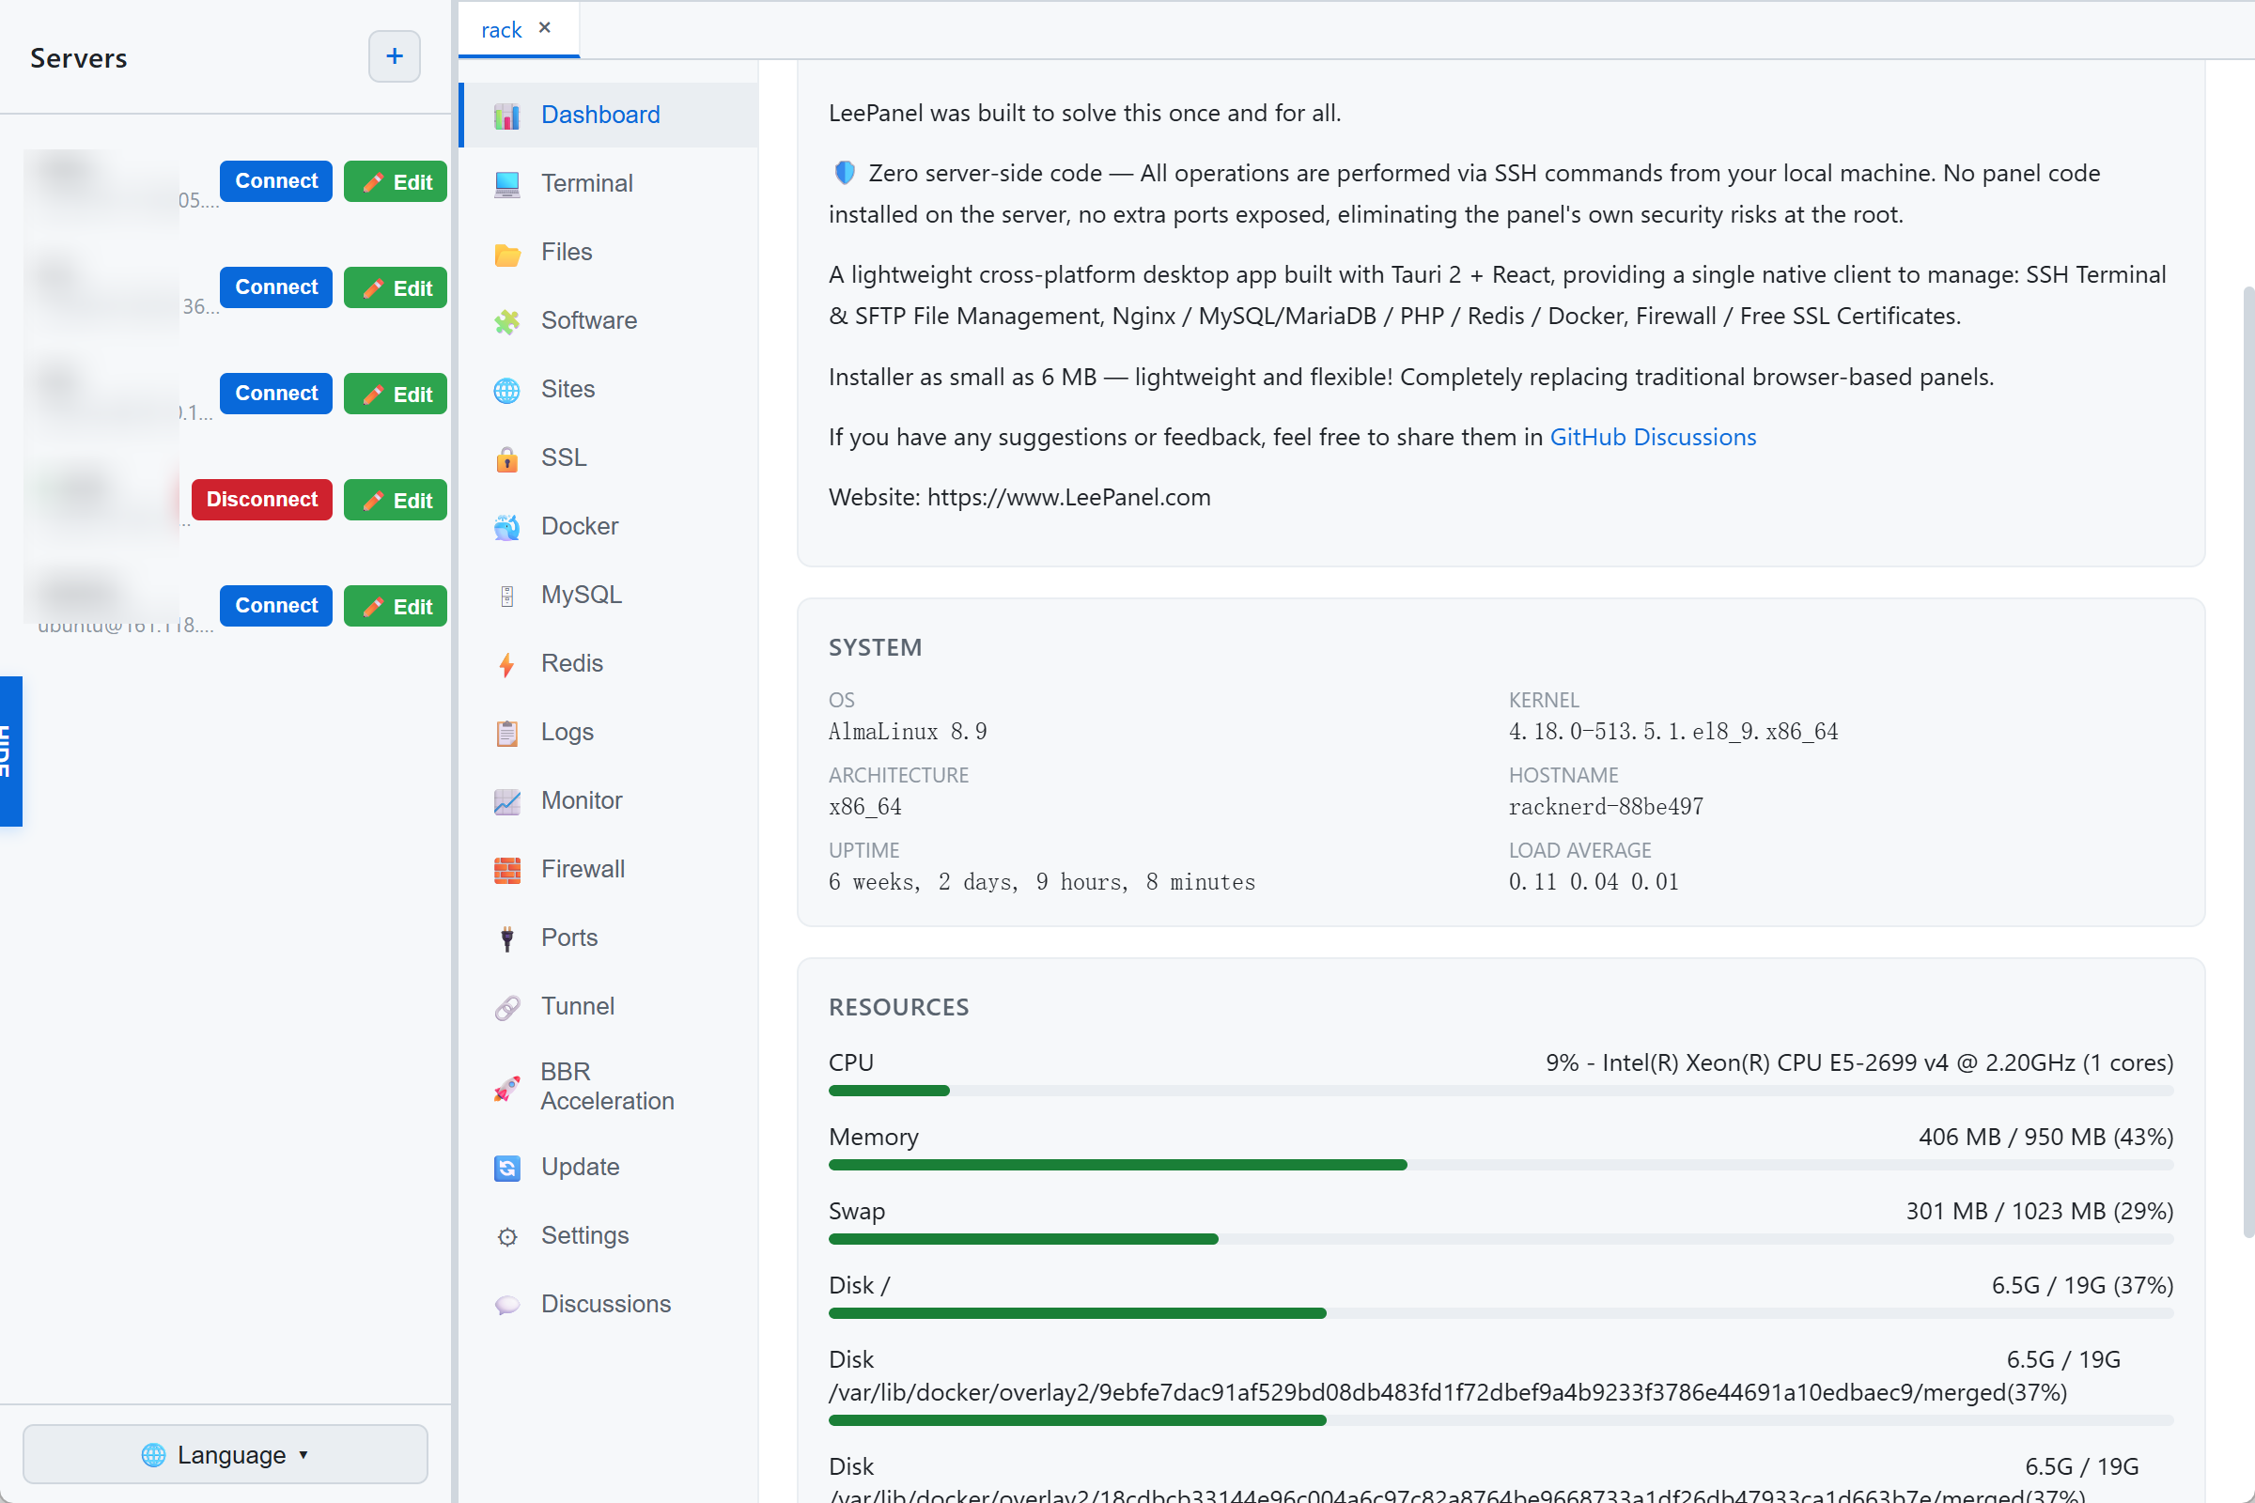2255x1503 pixels.
Task: Click the swap reading '301 MB / 1023 MB (29%)'
Action: (x=2039, y=1212)
